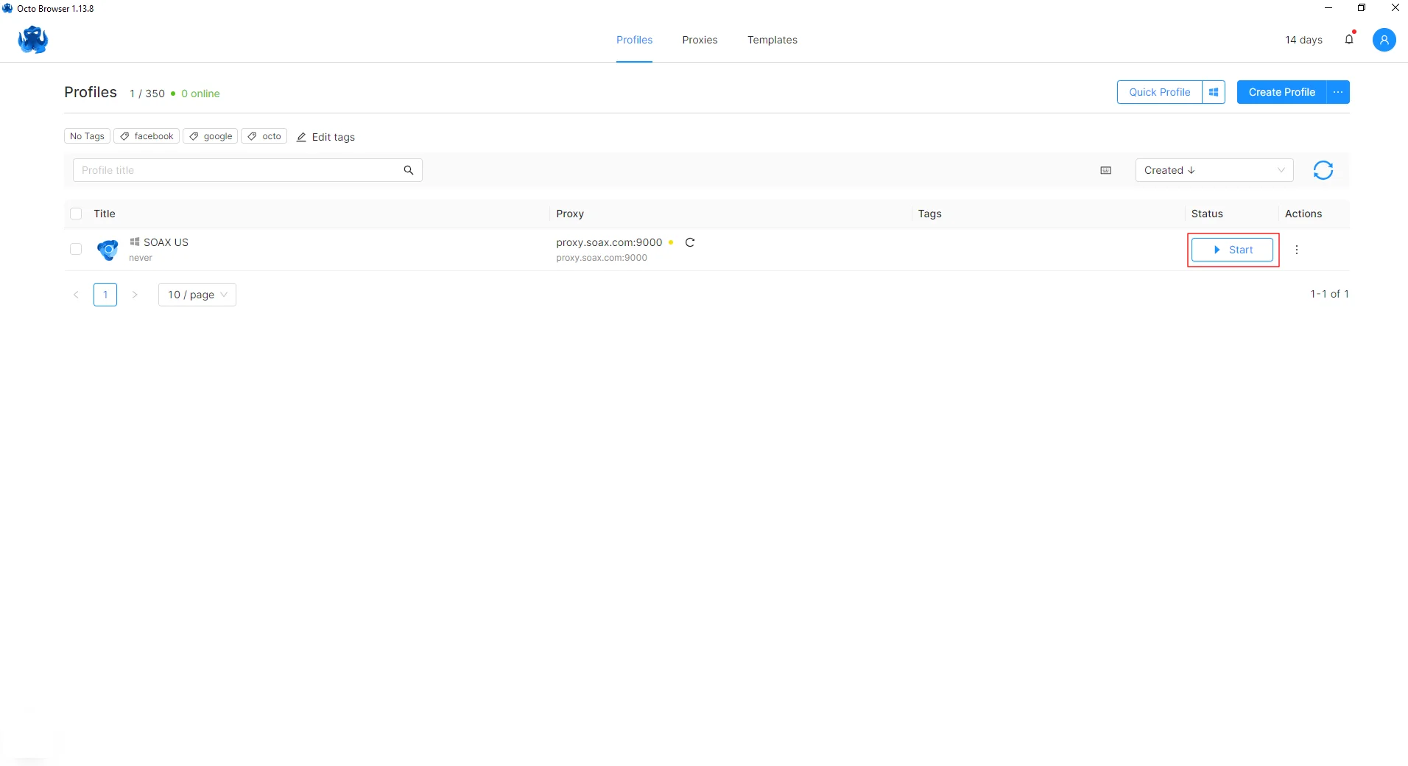Refresh the profiles list with blue sync icon

point(1323,170)
